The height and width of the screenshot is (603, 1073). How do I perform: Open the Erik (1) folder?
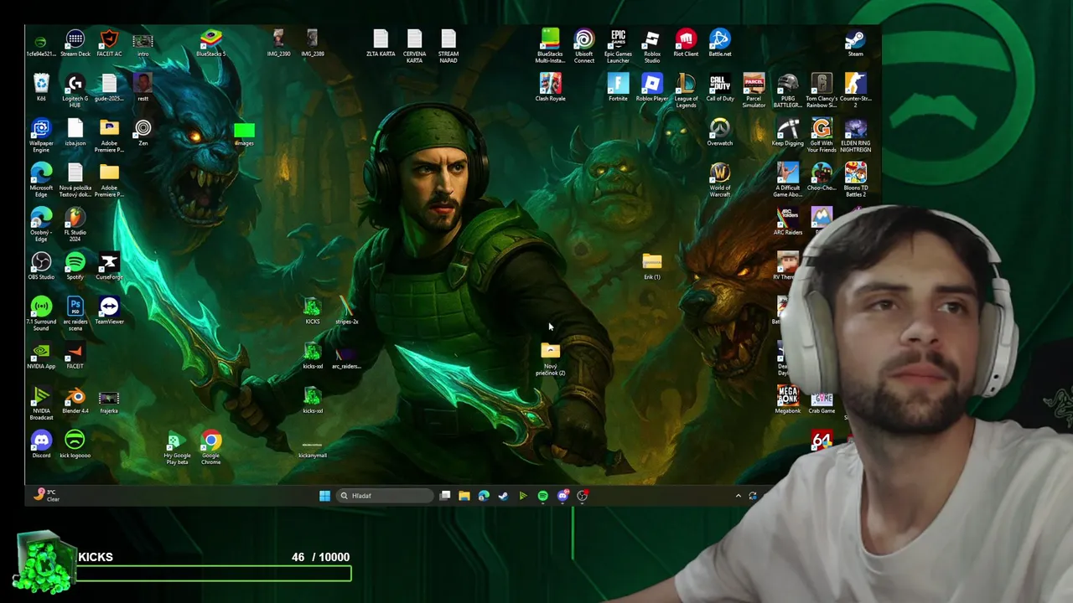pos(652,266)
